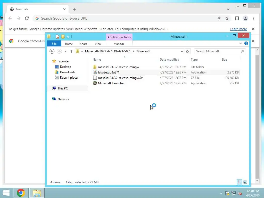Click the Minecraft-20230427T192423Z-001 breadcrumb
Viewport: 264px width, 198px height.
point(108,51)
